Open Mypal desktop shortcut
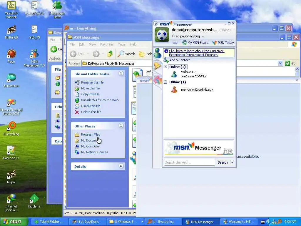The width and height of the screenshot is (301, 226). coord(11,177)
